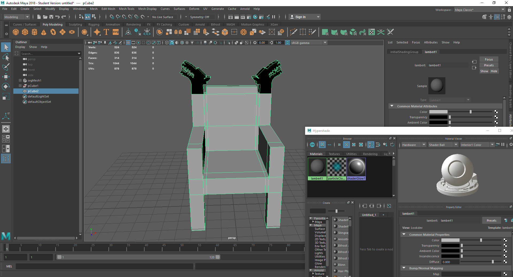Activate the Scale tool in the toolbox
Viewport: 513px width, 277px height.
6,96
